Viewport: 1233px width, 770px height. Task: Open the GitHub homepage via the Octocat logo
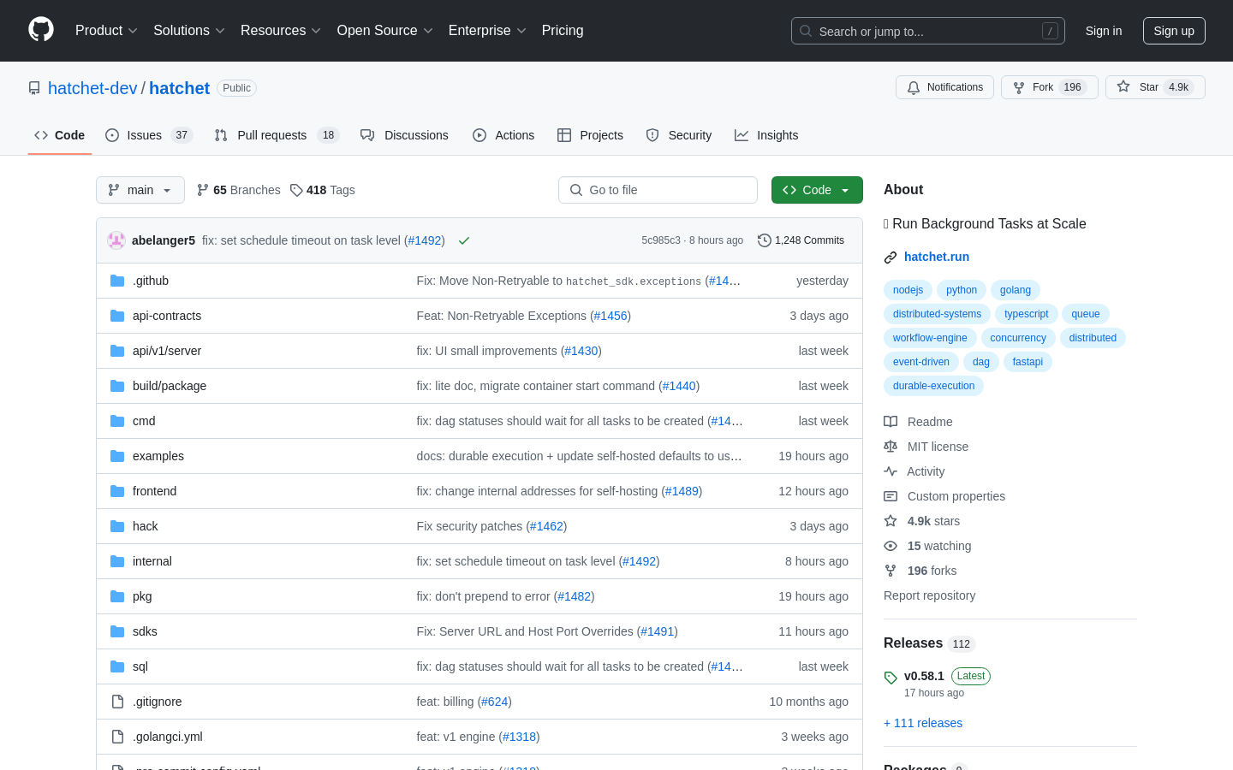coord(41,30)
